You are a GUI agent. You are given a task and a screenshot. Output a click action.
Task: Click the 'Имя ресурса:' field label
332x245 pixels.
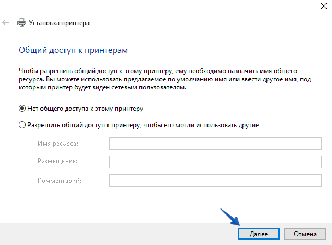58,144
